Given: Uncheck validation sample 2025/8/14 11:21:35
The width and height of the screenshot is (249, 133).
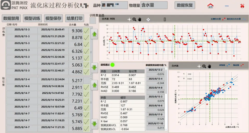Looking at the screenshot, I should 86,128.
